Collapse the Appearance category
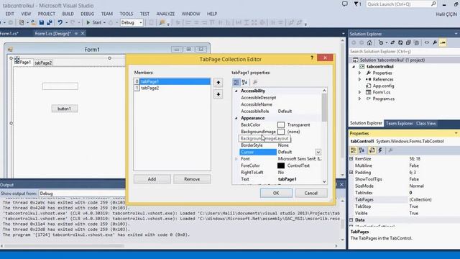Image resolution: width=460 pixels, height=259 pixels. 236,118
